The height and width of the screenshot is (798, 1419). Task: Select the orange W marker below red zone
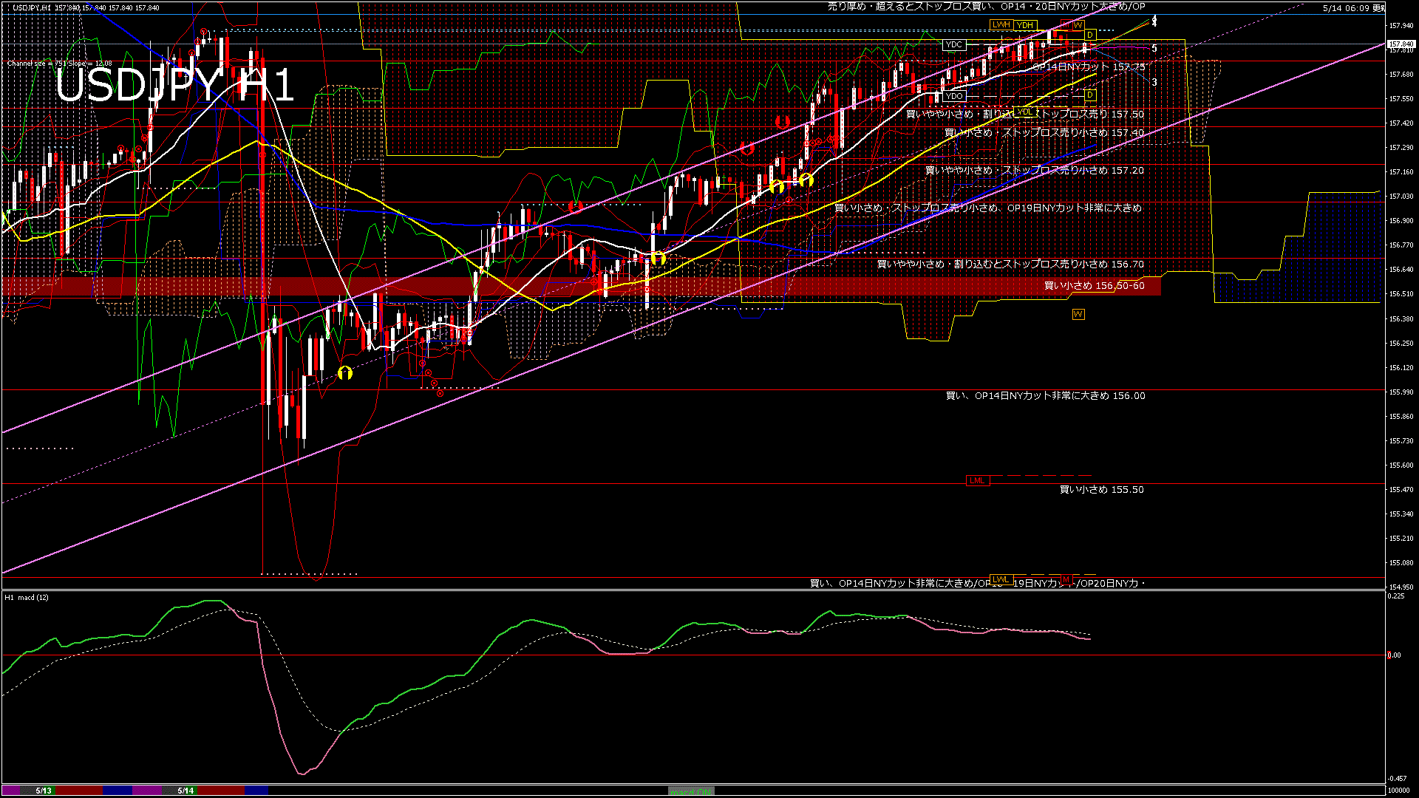tap(1078, 315)
